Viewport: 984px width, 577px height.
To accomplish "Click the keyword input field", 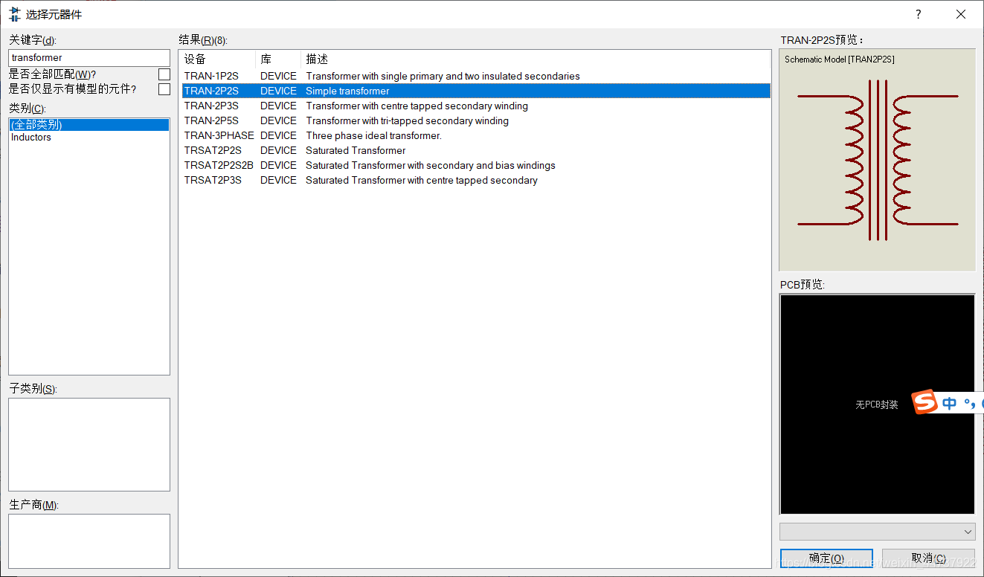I will tap(89, 57).
